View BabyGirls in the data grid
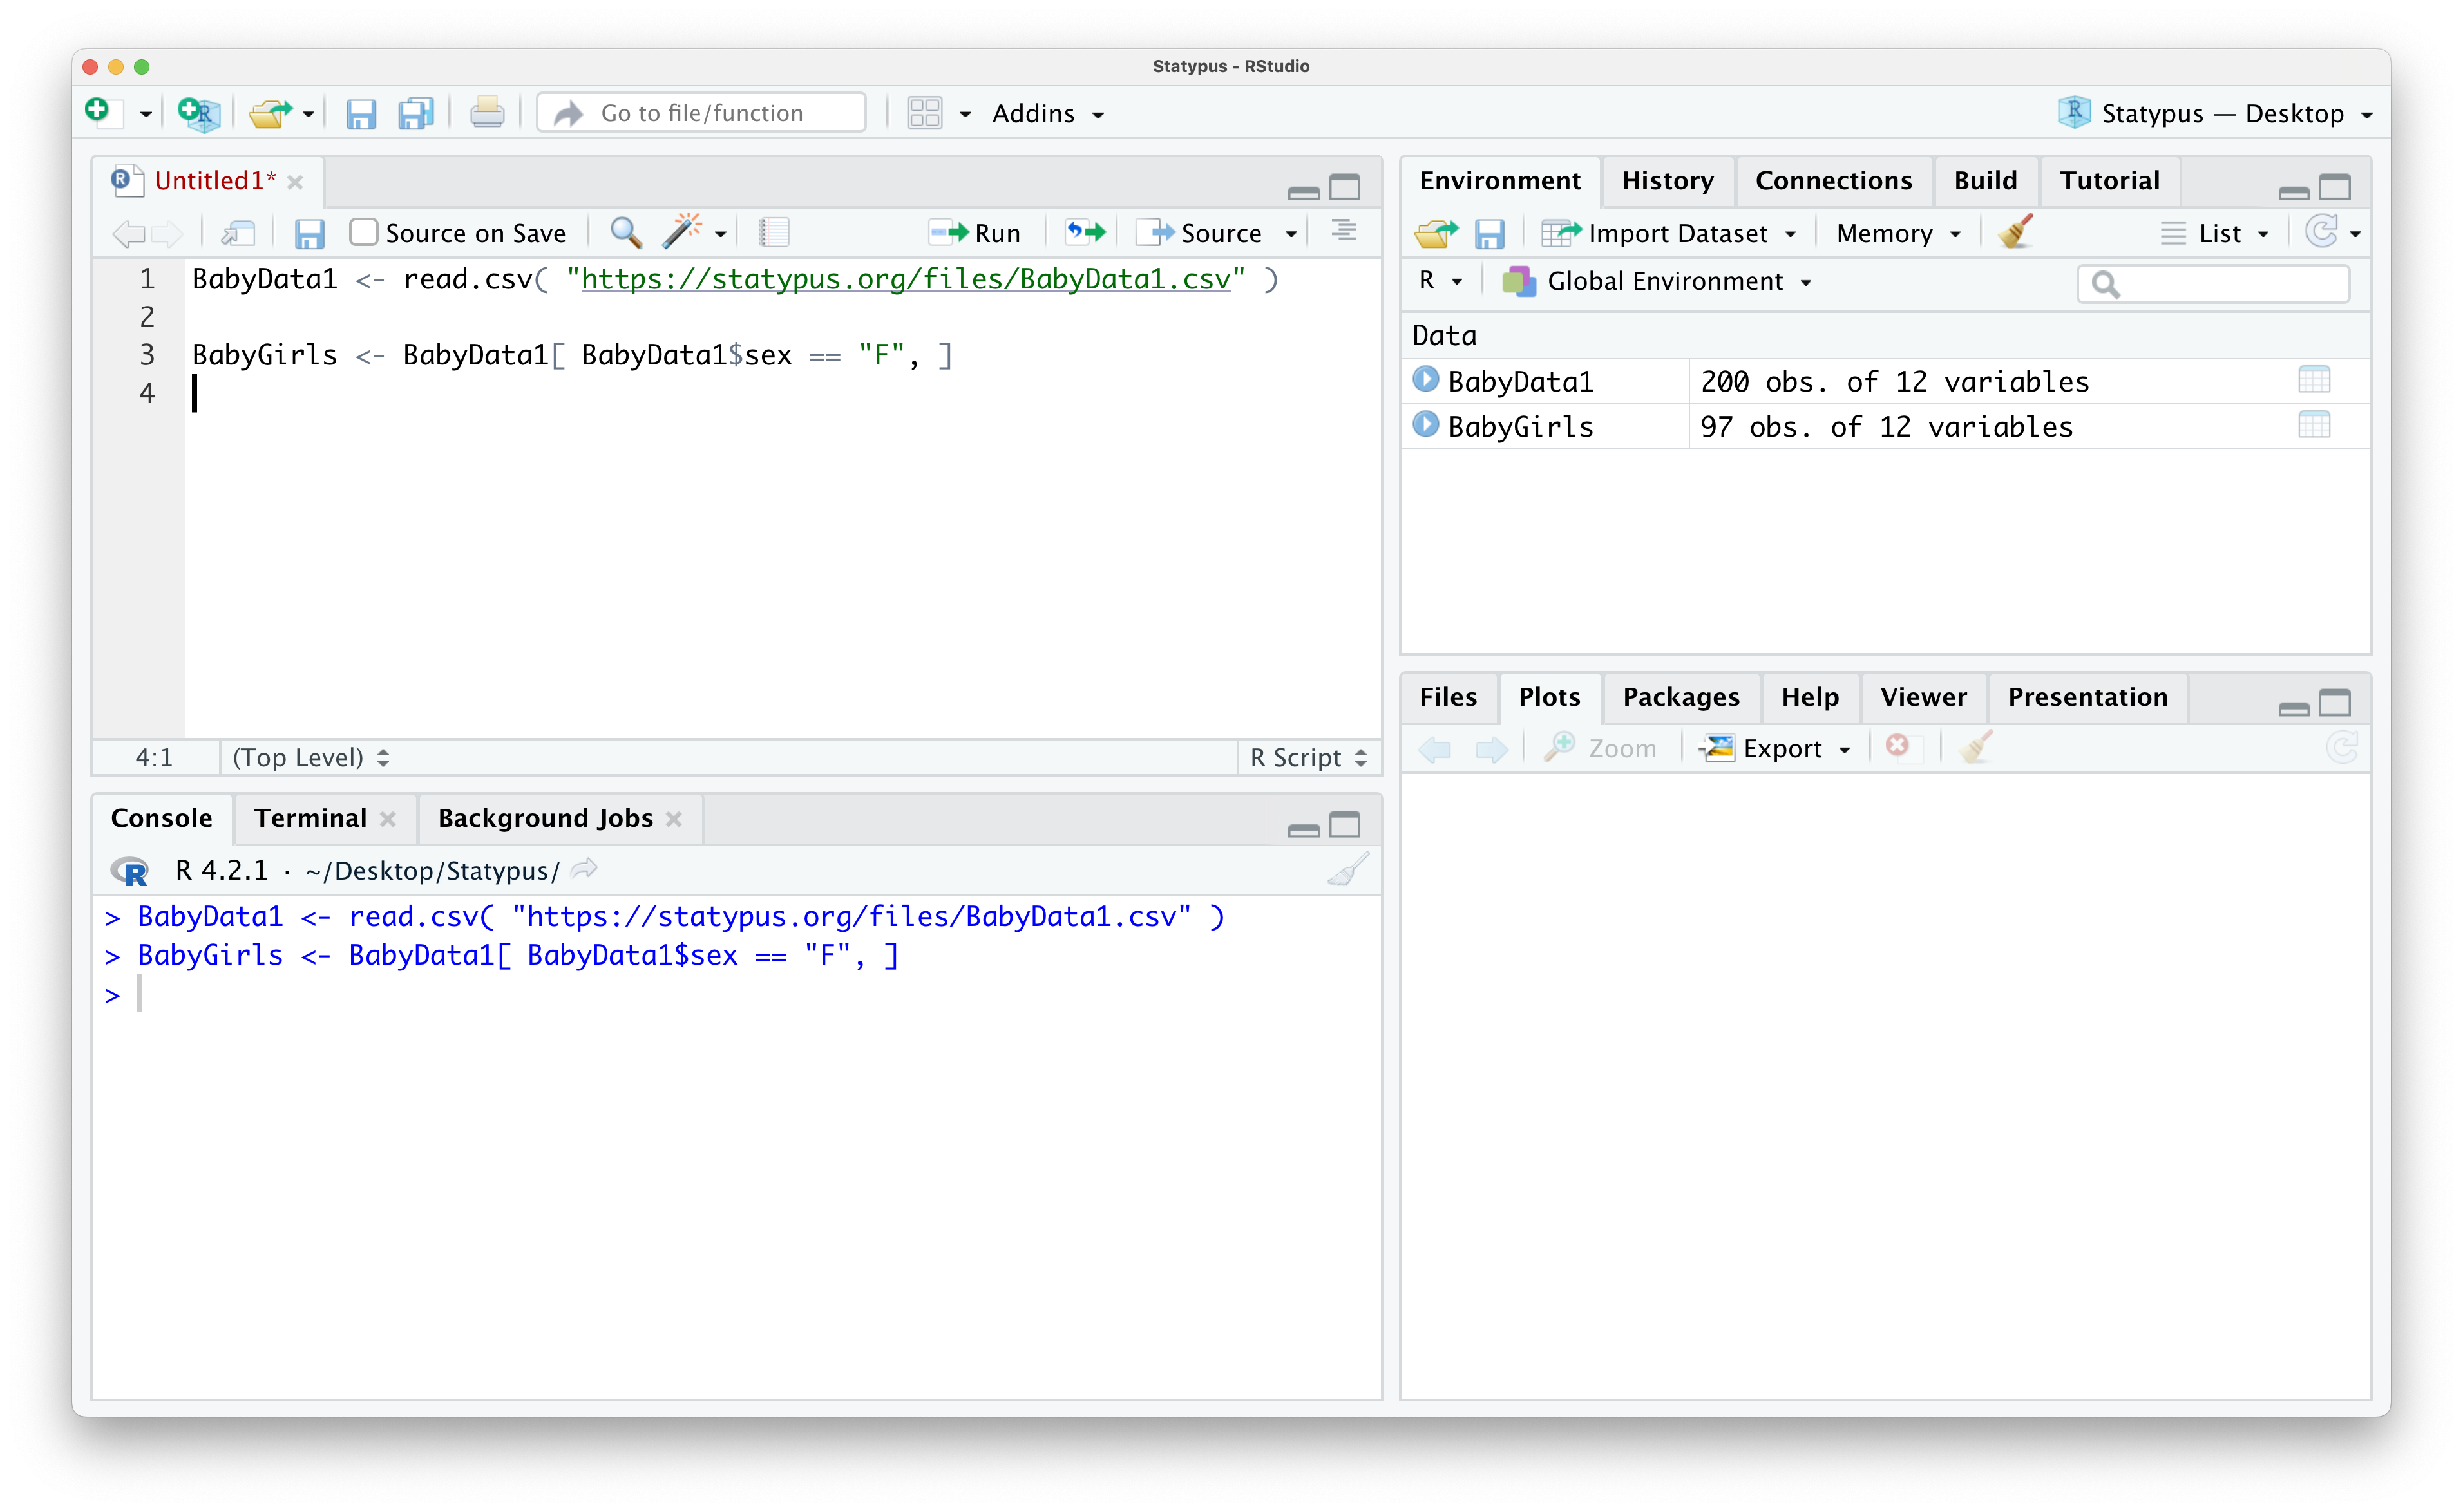 [2316, 425]
